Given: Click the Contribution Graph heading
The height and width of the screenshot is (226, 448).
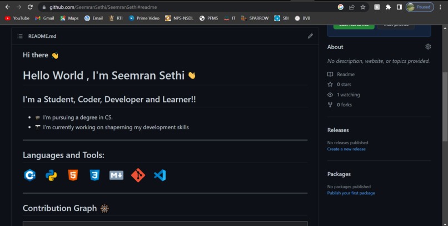Looking at the screenshot, I should 66,208.
